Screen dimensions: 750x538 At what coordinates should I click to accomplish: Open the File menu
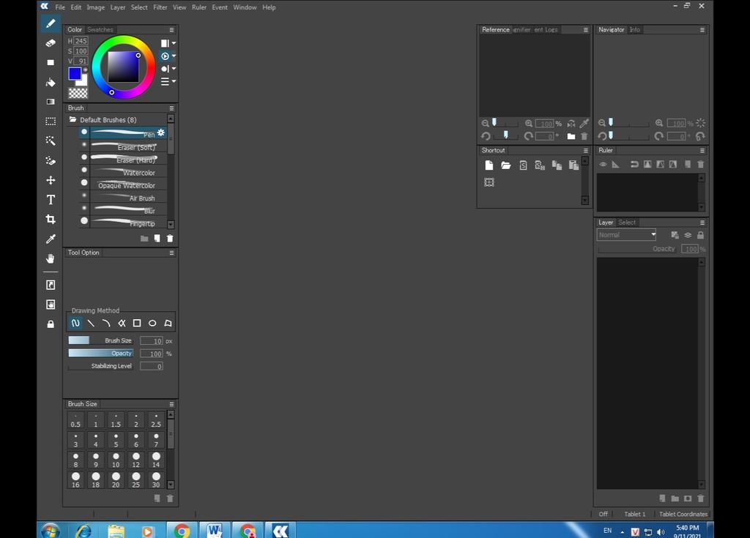point(60,7)
